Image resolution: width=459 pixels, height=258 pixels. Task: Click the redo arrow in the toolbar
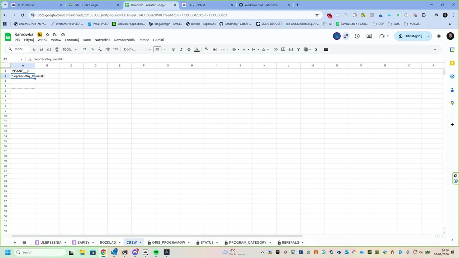tap(42, 49)
